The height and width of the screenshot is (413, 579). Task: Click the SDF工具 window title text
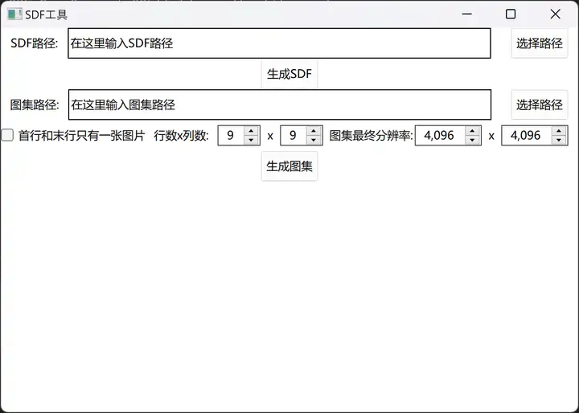(x=46, y=14)
